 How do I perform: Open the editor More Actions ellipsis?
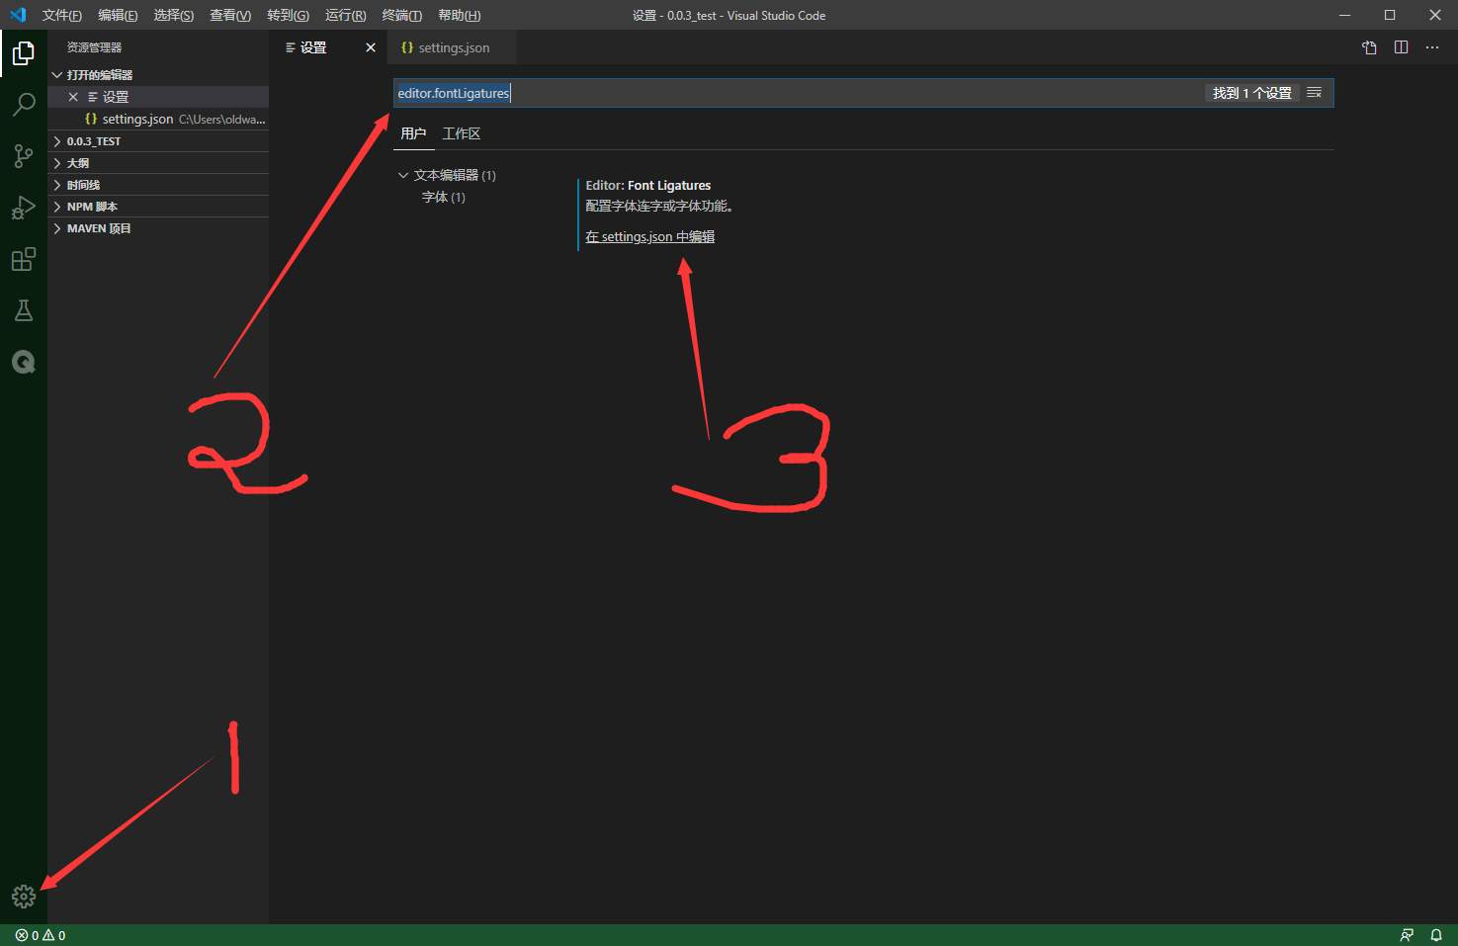(1432, 47)
